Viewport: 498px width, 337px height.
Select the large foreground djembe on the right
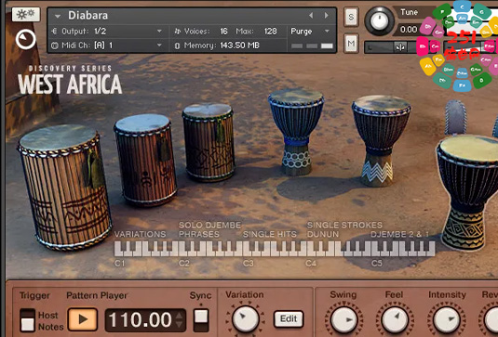[467, 193]
